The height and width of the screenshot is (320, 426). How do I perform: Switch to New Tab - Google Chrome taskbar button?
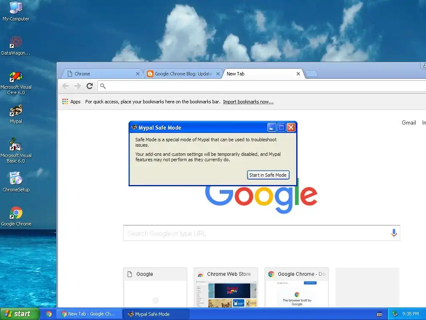click(89, 314)
